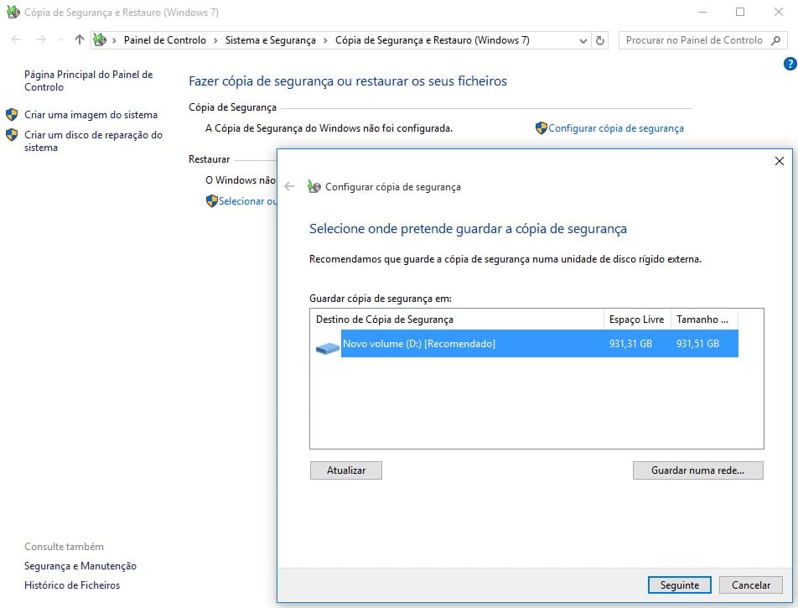798x608 pixels.
Task: Close the Cópia de Segurança e Restauro window
Action: pyautogui.click(x=779, y=13)
